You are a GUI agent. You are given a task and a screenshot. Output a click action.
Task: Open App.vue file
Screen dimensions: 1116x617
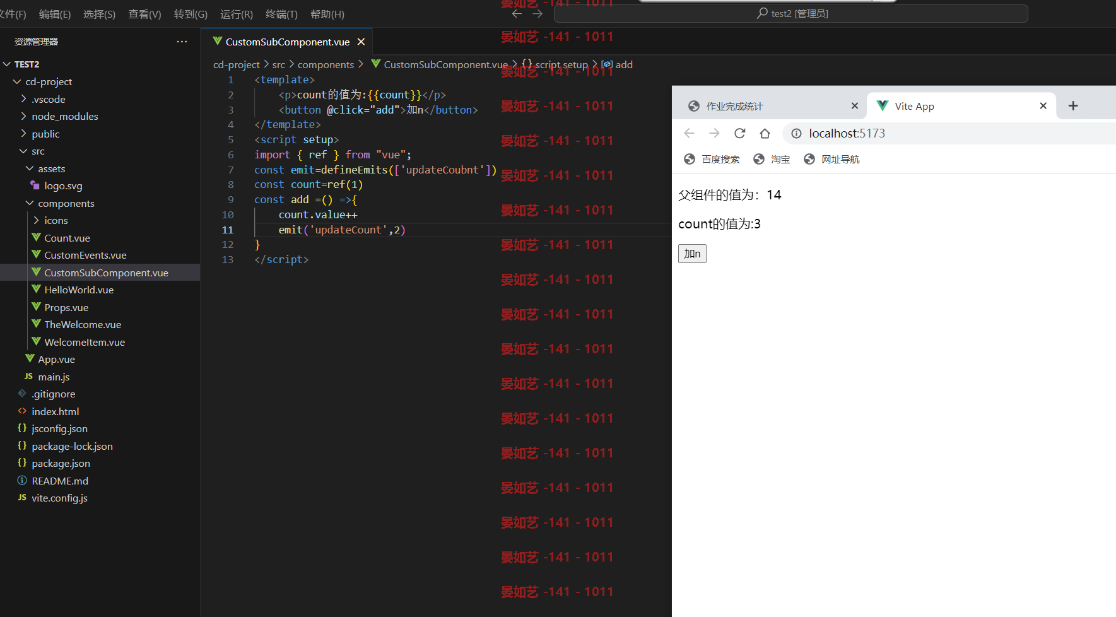pyautogui.click(x=100, y=360)
